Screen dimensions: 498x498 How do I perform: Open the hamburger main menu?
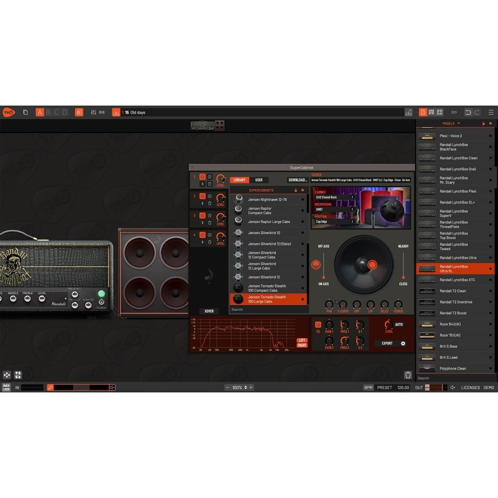pyautogui.click(x=491, y=112)
